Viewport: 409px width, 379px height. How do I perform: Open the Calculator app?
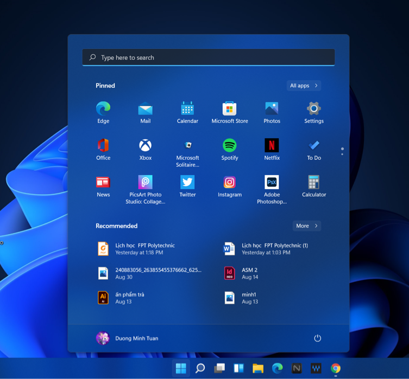click(313, 183)
